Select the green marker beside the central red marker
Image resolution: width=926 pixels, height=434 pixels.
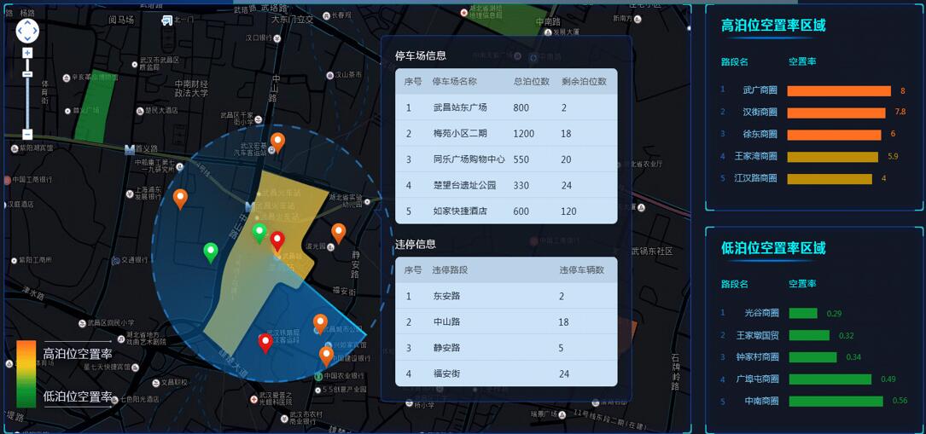pyautogui.click(x=259, y=233)
